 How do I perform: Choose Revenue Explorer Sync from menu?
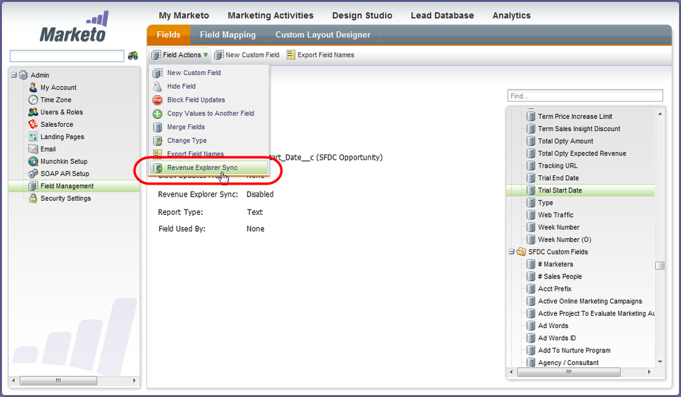click(202, 168)
